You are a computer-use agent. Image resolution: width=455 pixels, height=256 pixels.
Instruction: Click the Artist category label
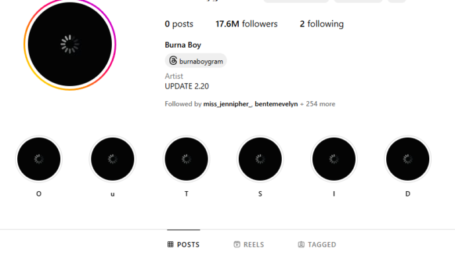point(174,76)
